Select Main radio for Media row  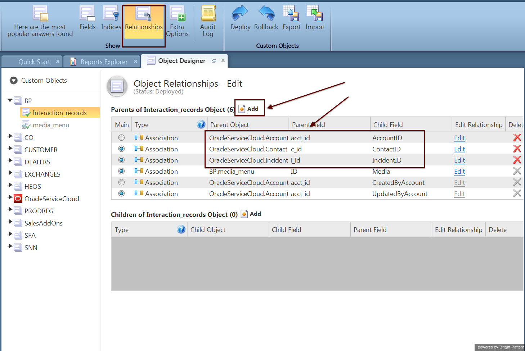121,171
